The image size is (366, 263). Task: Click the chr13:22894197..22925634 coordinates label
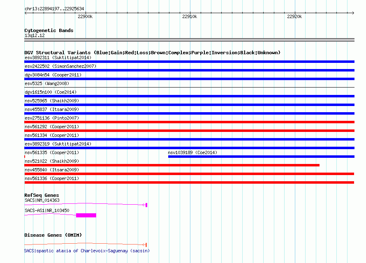point(54,9)
